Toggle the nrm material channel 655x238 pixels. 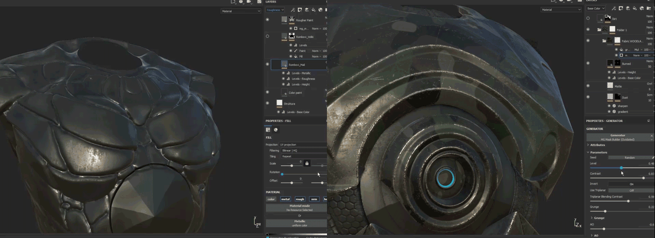click(314, 199)
